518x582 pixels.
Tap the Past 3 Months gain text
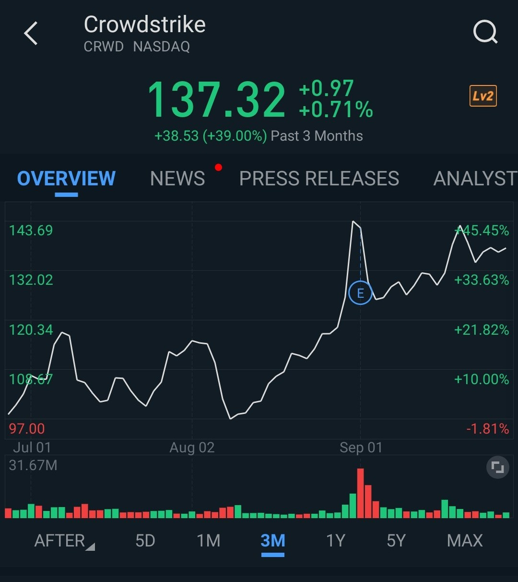258,136
